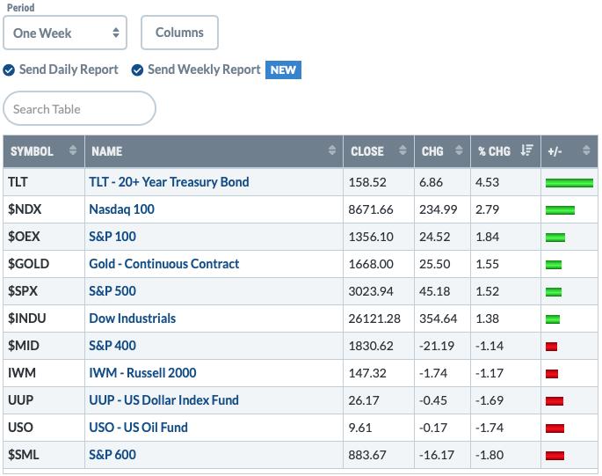The height and width of the screenshot is (476, 602).
Task: Open the Nasdaq 100 link
Action: 121,209
